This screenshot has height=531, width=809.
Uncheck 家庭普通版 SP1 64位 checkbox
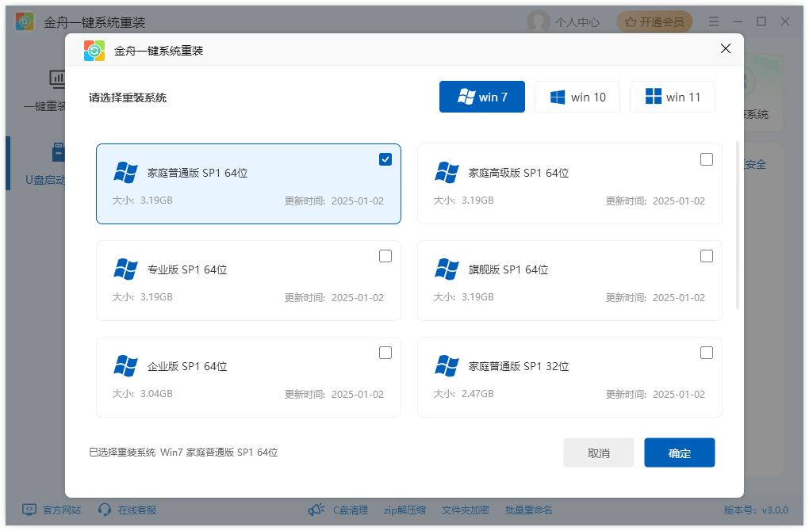[385, 159]
